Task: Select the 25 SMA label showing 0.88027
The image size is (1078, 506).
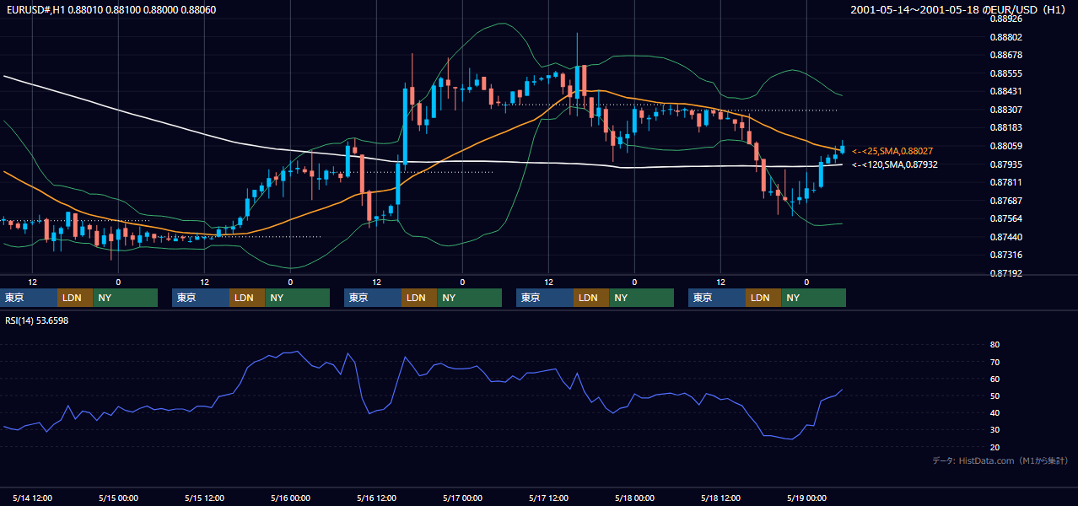Action: 894,151
